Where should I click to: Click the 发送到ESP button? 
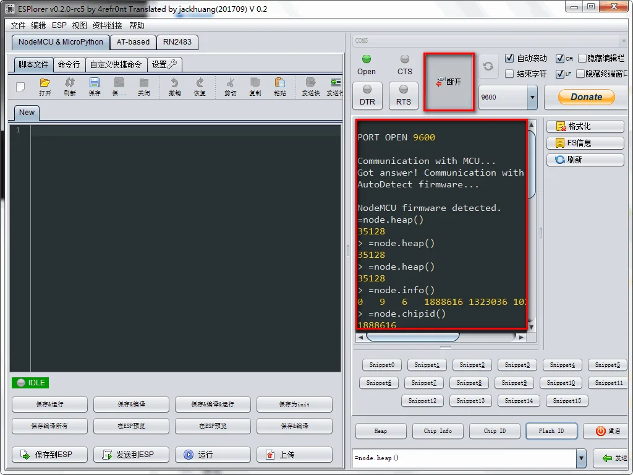[131, 455]
